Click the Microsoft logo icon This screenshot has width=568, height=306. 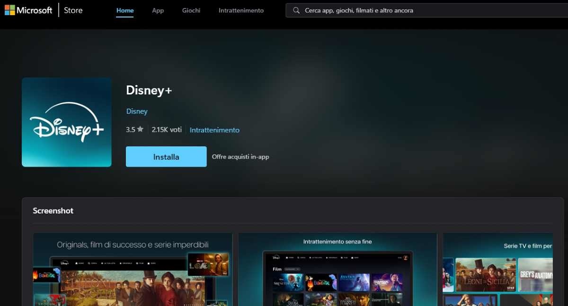pos(9,10)
